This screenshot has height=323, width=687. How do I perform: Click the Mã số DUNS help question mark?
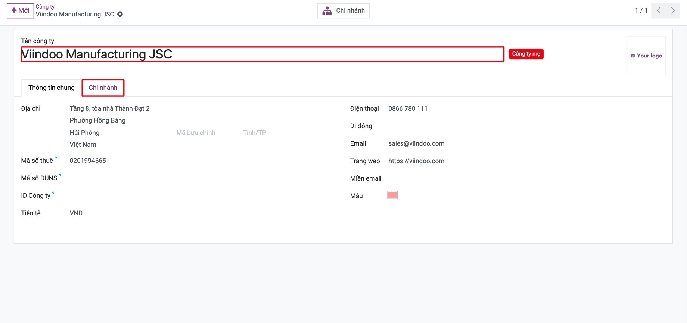click(x=60, y=176)
